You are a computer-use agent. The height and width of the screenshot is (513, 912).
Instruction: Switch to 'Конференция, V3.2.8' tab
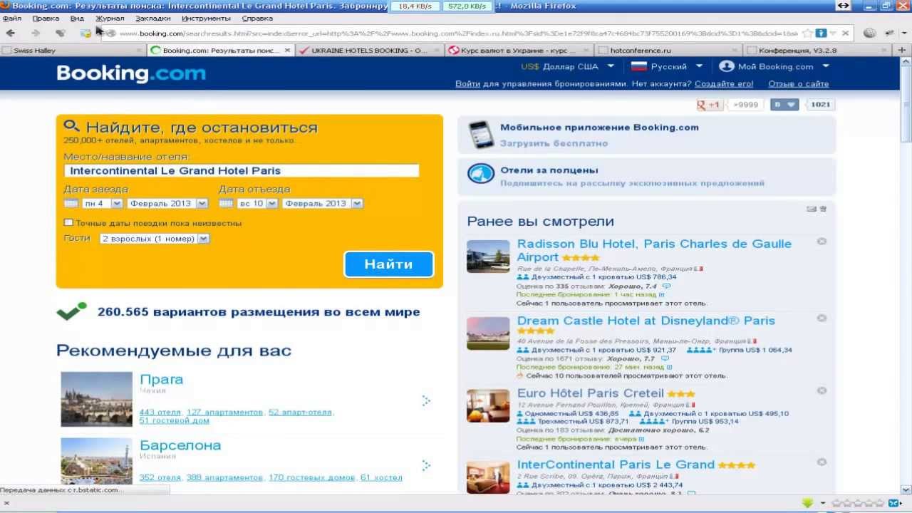pos(817,51)
